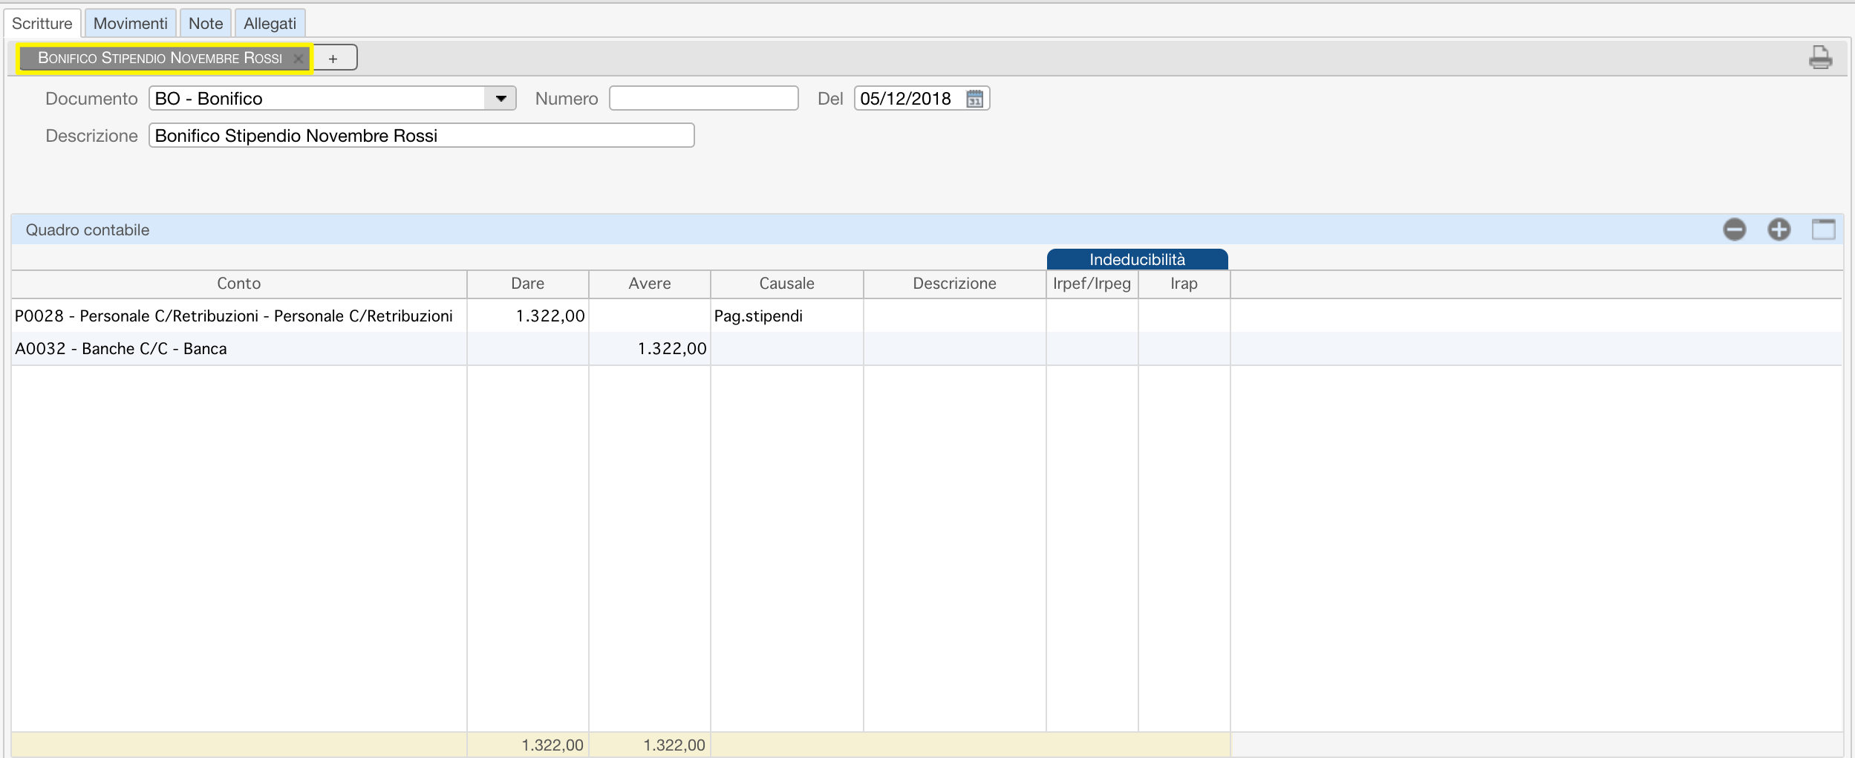Click the Pag.stipendi causale cell

click(x=787, y=316)
